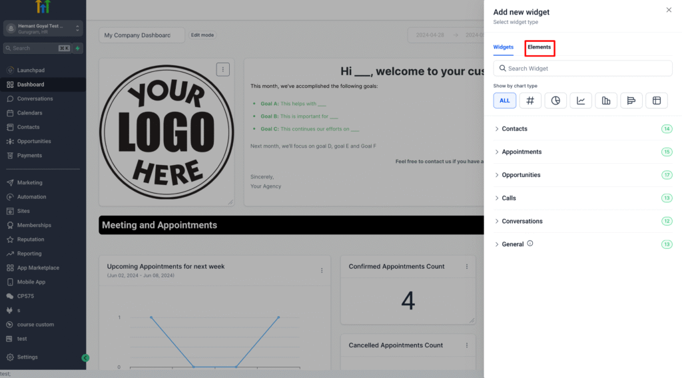Switch to the Widgets tab

point(504,47)
